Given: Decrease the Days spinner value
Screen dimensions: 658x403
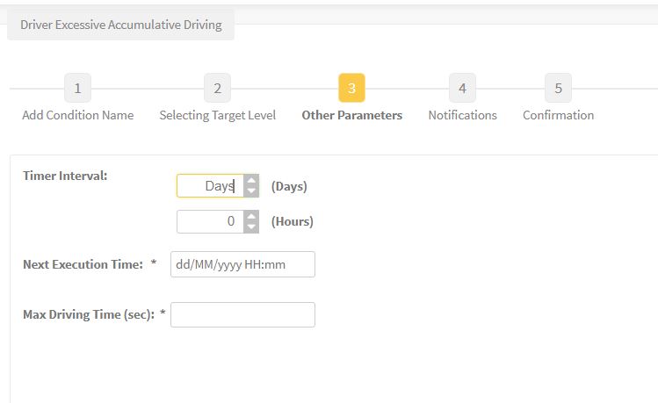Looking at the screenshot, I should coord(251,191).
